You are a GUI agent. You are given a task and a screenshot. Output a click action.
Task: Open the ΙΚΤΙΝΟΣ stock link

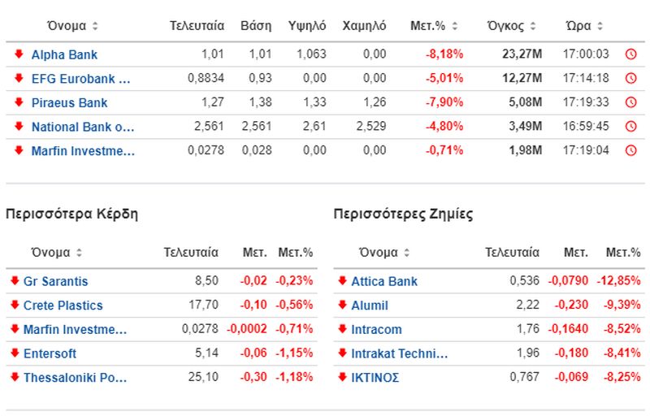pos(375,378)
